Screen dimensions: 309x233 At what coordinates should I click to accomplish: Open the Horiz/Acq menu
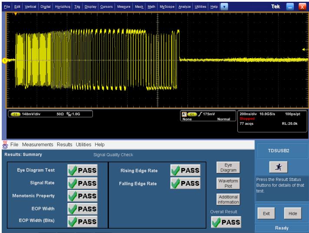62,7
